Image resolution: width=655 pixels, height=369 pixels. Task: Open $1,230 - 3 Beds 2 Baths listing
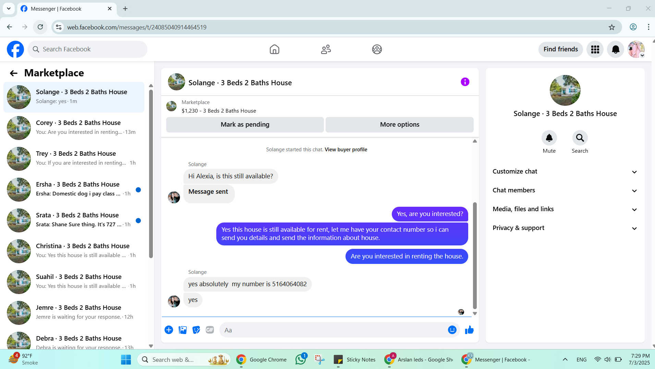pos(219,111)
